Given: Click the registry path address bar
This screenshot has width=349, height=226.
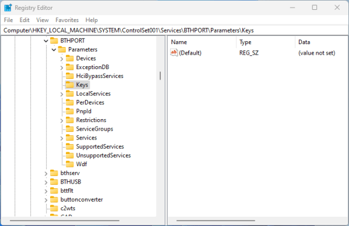Looking at the screenshot, I should coord(175,30).
